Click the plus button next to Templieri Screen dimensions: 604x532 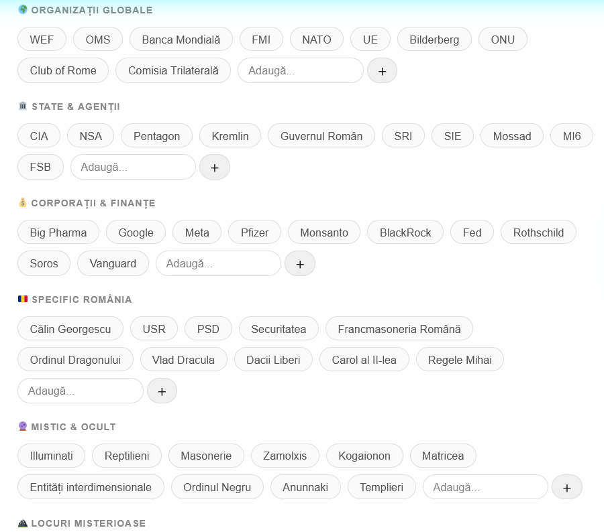point(566,487)
